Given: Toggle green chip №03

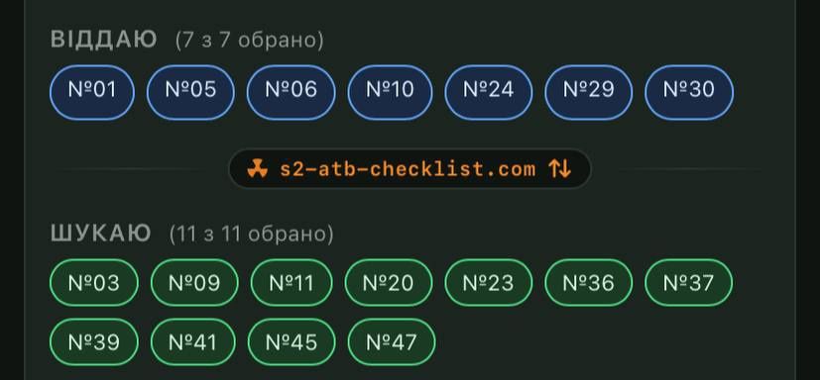Looking at the screenshot, I should (x=94, y=283).
